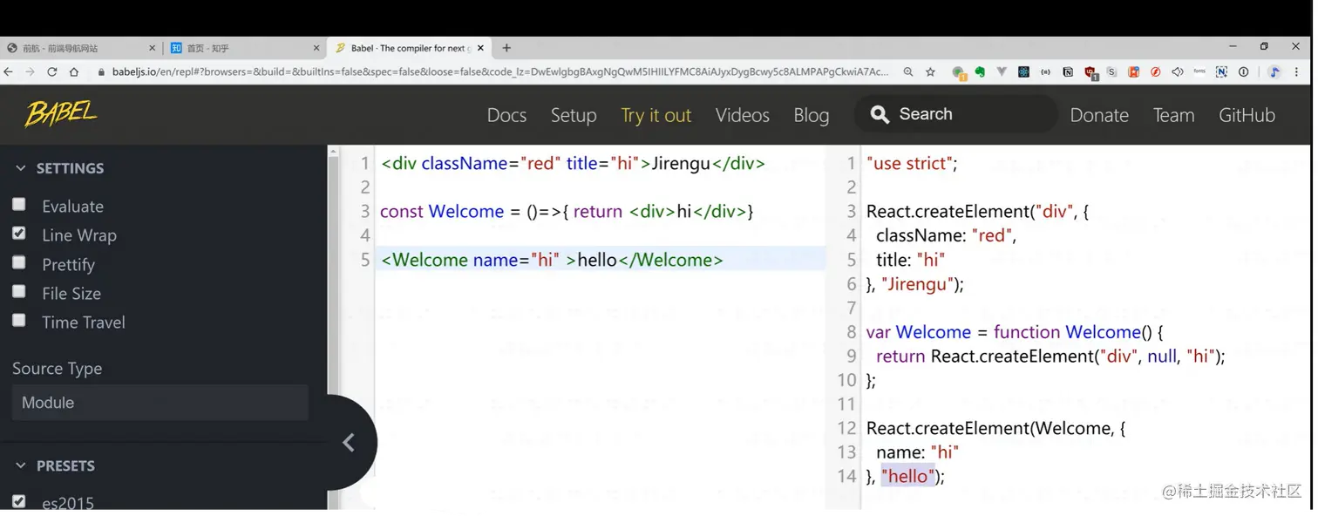Screen dimensions: 1318x516
Task: Enable the Prettify checkbox
Action: [x=18, y=262]
